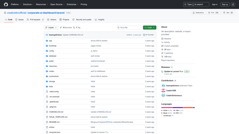Click the Sign up button
Image resolution: width=239 pixels, height=134 pixels.
pos(225,4)
